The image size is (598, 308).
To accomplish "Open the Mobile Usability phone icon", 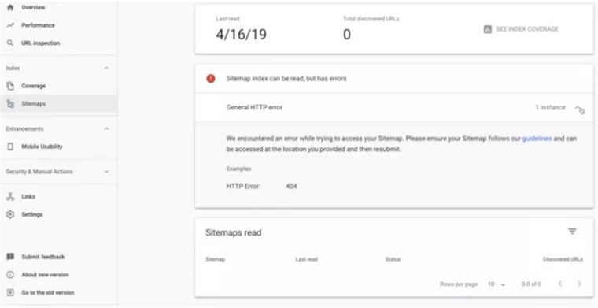I will tap(11, 147).
